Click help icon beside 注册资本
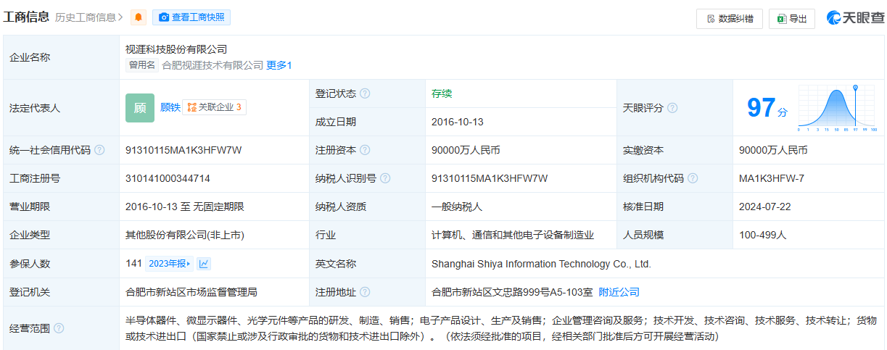The height and width of the screenshot is (350, 887). pyautogui.click(x=365, y=150)
